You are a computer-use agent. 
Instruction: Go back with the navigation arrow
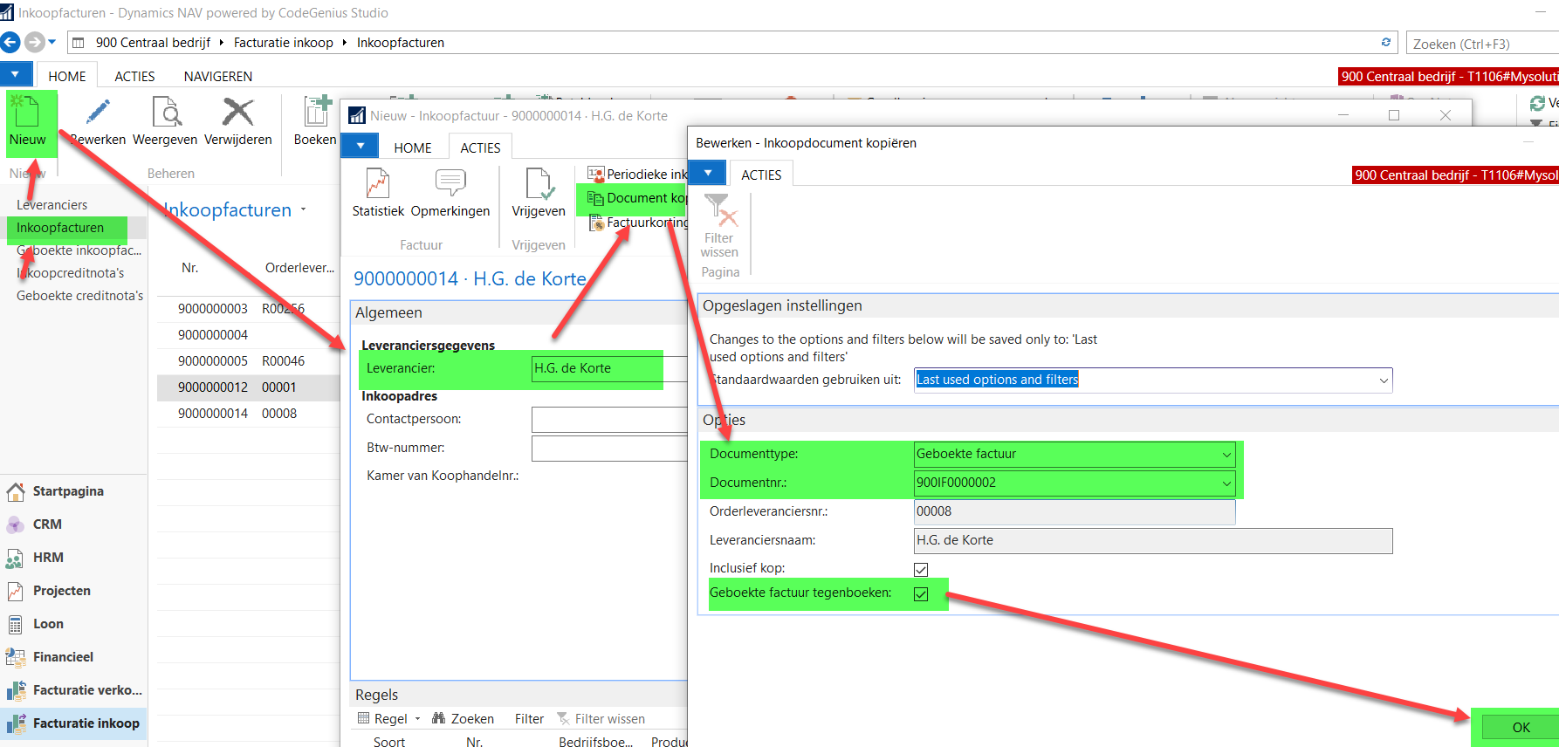(x=10, y=42)
